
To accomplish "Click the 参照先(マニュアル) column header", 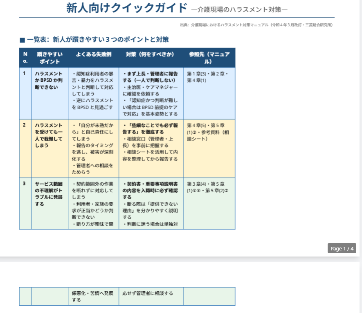I will tap(209, 58).
